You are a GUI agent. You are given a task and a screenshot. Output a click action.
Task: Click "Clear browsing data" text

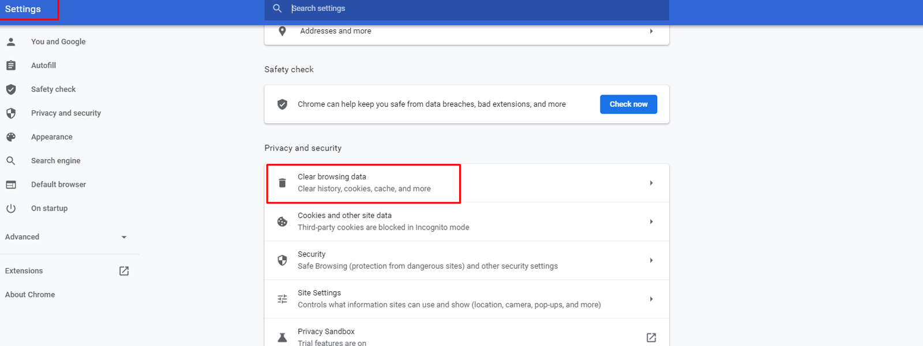(332, 176)
